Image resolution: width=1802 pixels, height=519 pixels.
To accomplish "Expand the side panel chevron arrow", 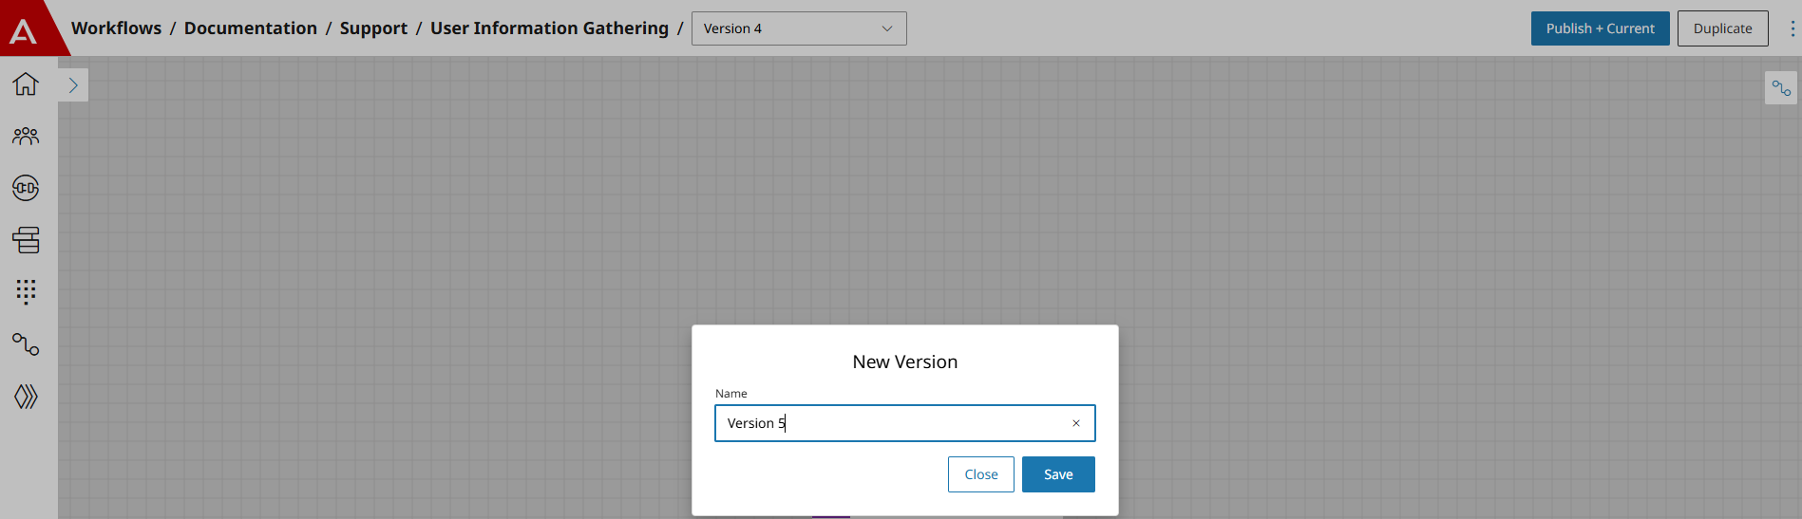I will 73,85.
